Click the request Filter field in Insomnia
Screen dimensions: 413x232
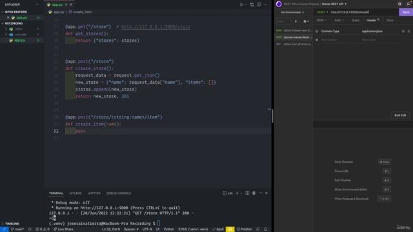coord(283,21)
